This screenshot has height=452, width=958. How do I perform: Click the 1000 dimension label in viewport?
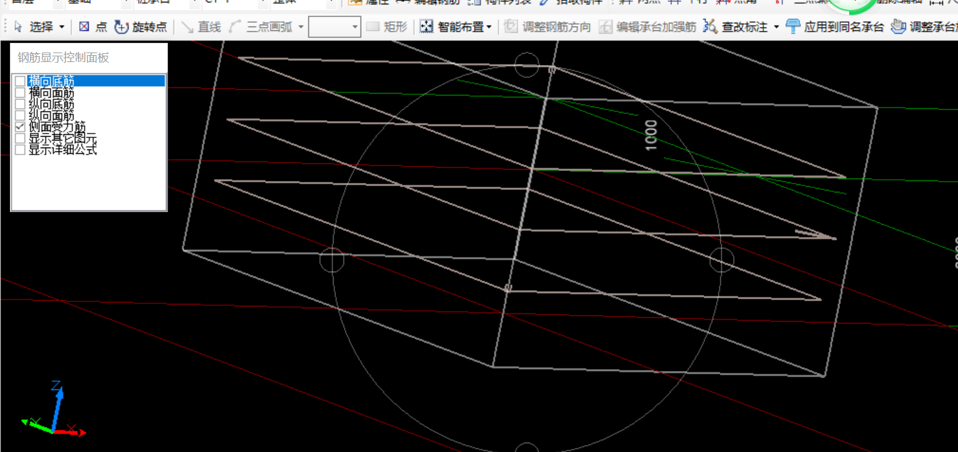tap(651, 135)
